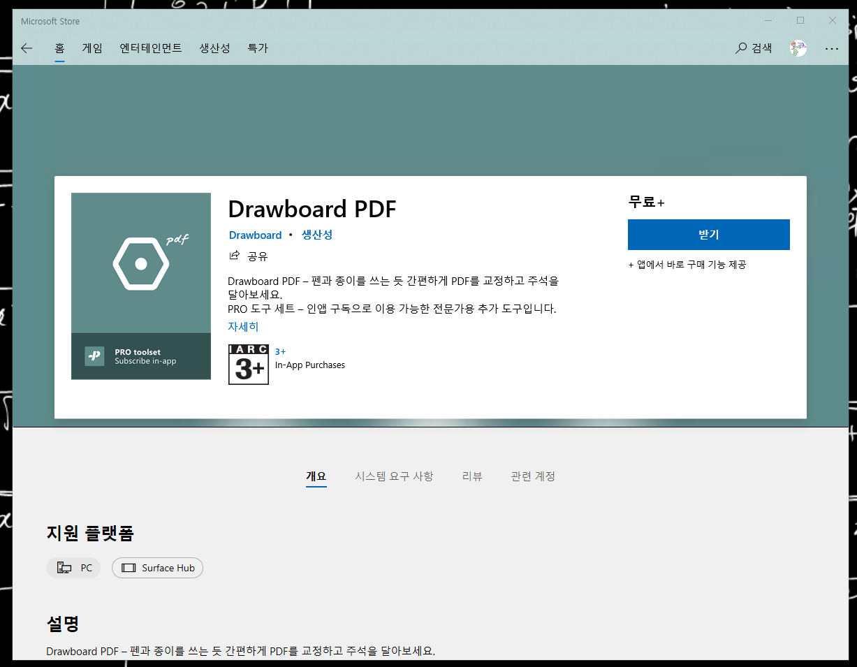857x667 pixels.
Task: Click the 받기 install button
Action: click(x=708, y=235)
